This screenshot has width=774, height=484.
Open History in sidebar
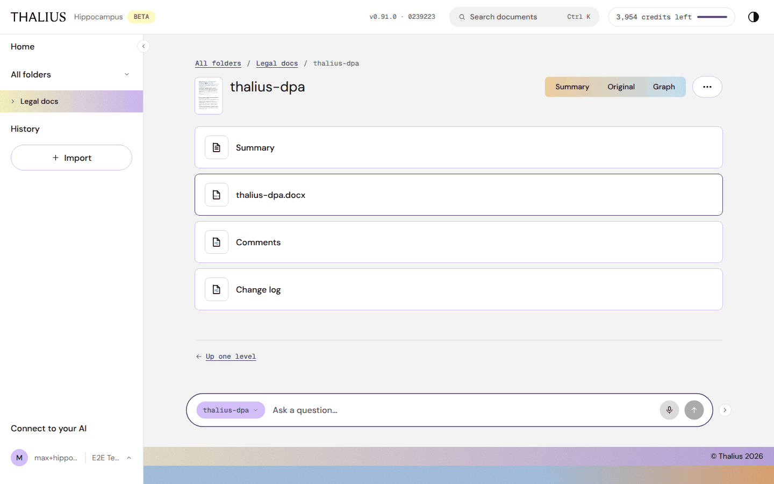(x=25, y=129)
